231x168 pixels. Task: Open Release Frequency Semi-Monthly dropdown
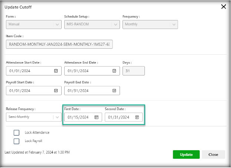coord(57,117)
